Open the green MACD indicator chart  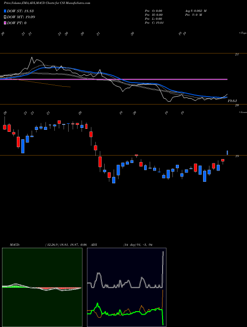pos(42,287)
